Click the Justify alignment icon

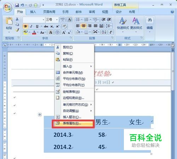click(x=96, y=26)
